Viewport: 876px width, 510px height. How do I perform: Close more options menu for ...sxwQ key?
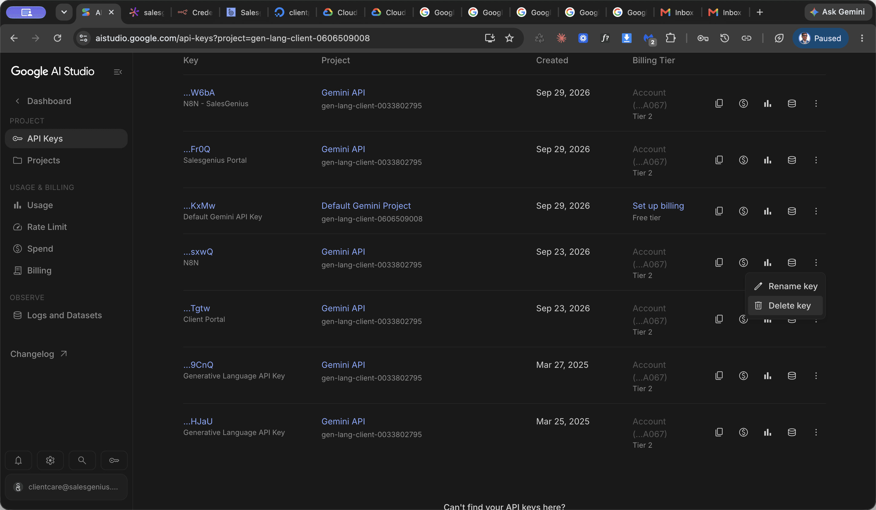coord(816,263)
